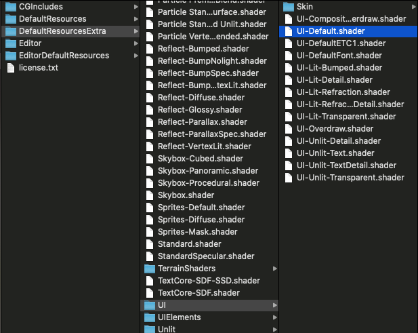This screenshot has height=333, width=418.
Task: Click the UI folder disclosure arrow
Action: (275, 305)
